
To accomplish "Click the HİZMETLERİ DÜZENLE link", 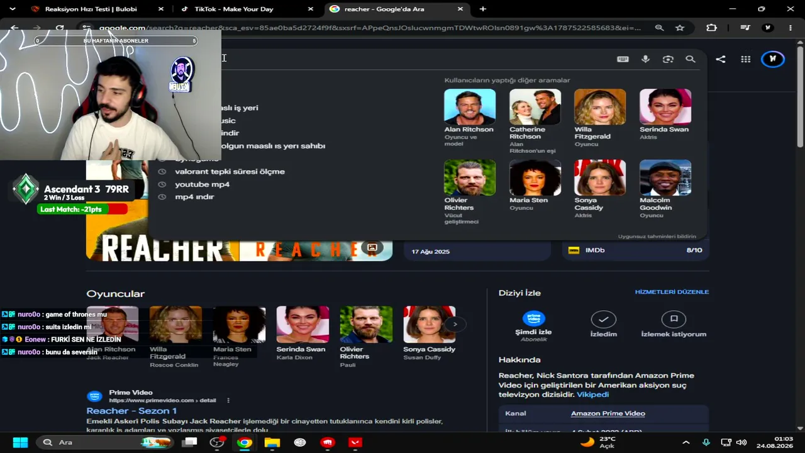I will click(x=672, y=292).
